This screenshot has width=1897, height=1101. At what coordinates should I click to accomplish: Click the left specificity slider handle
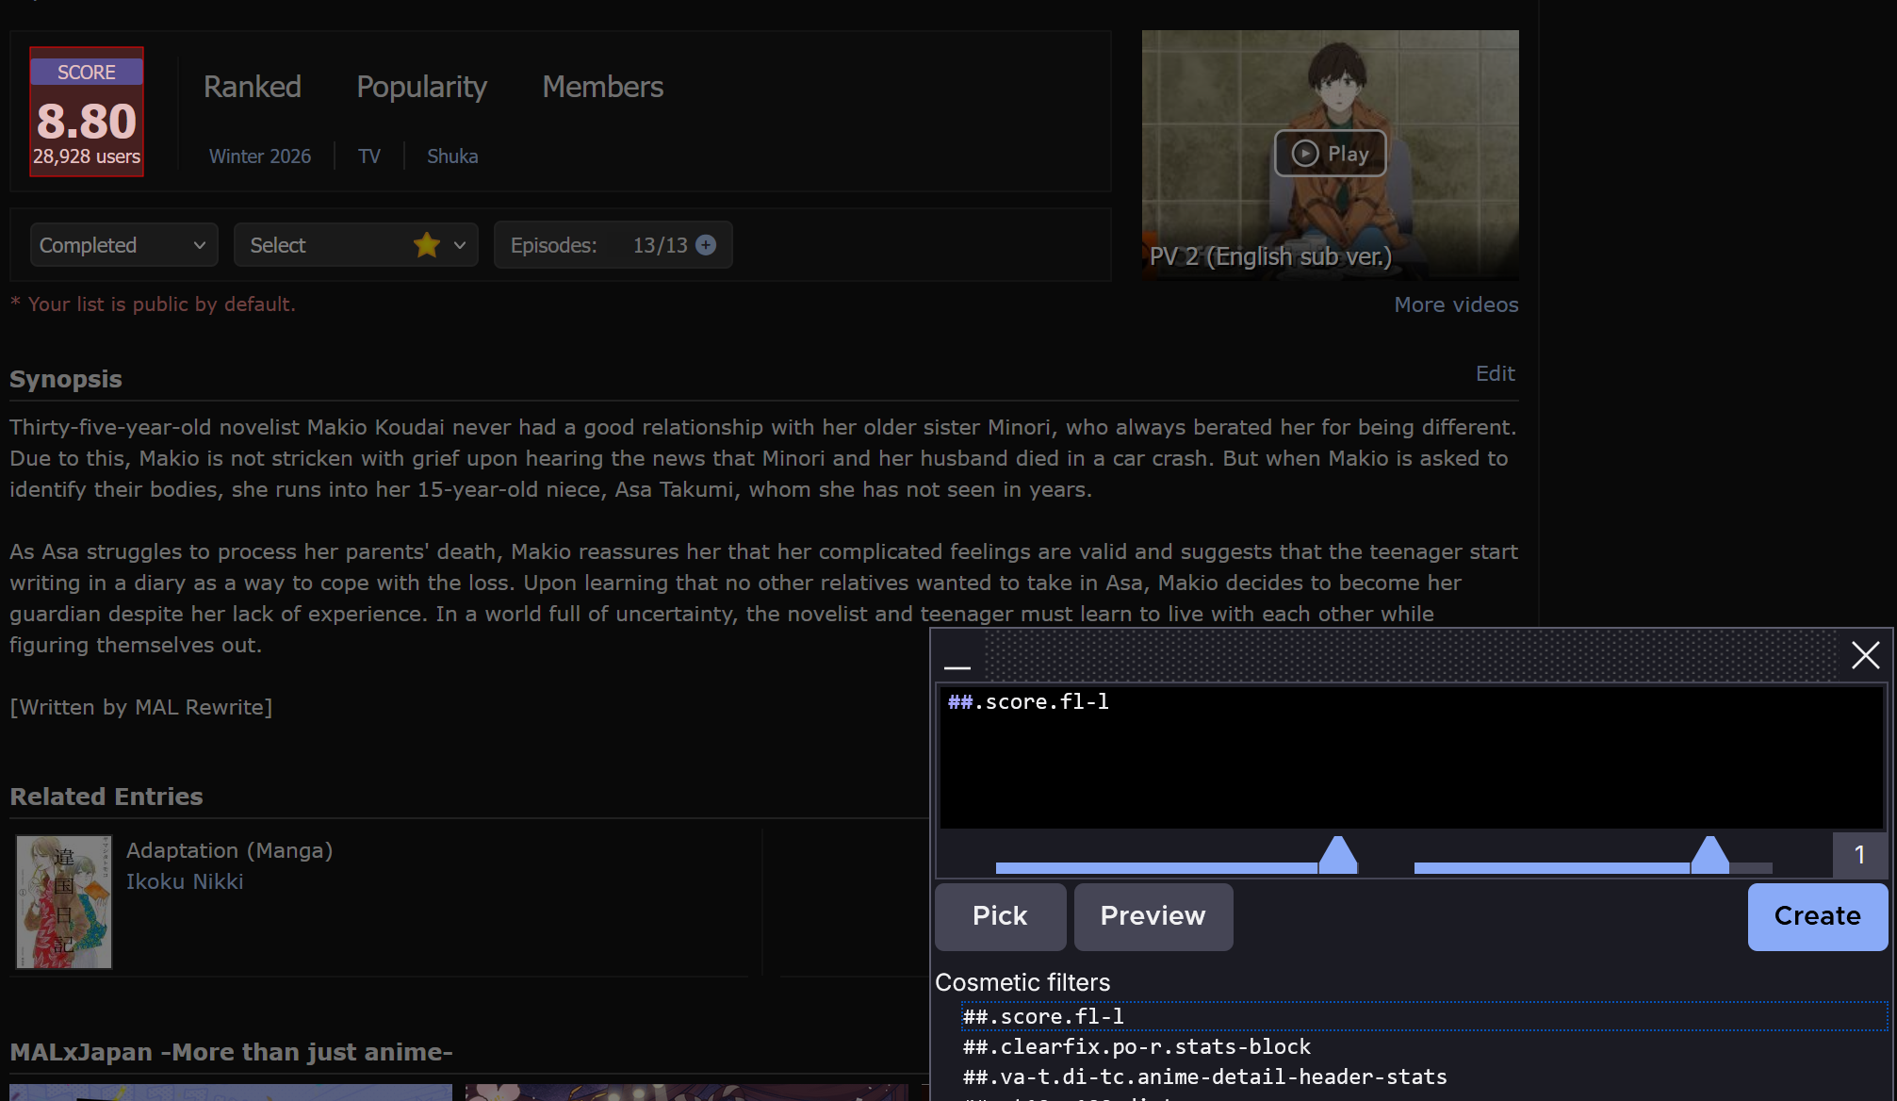1337,855
